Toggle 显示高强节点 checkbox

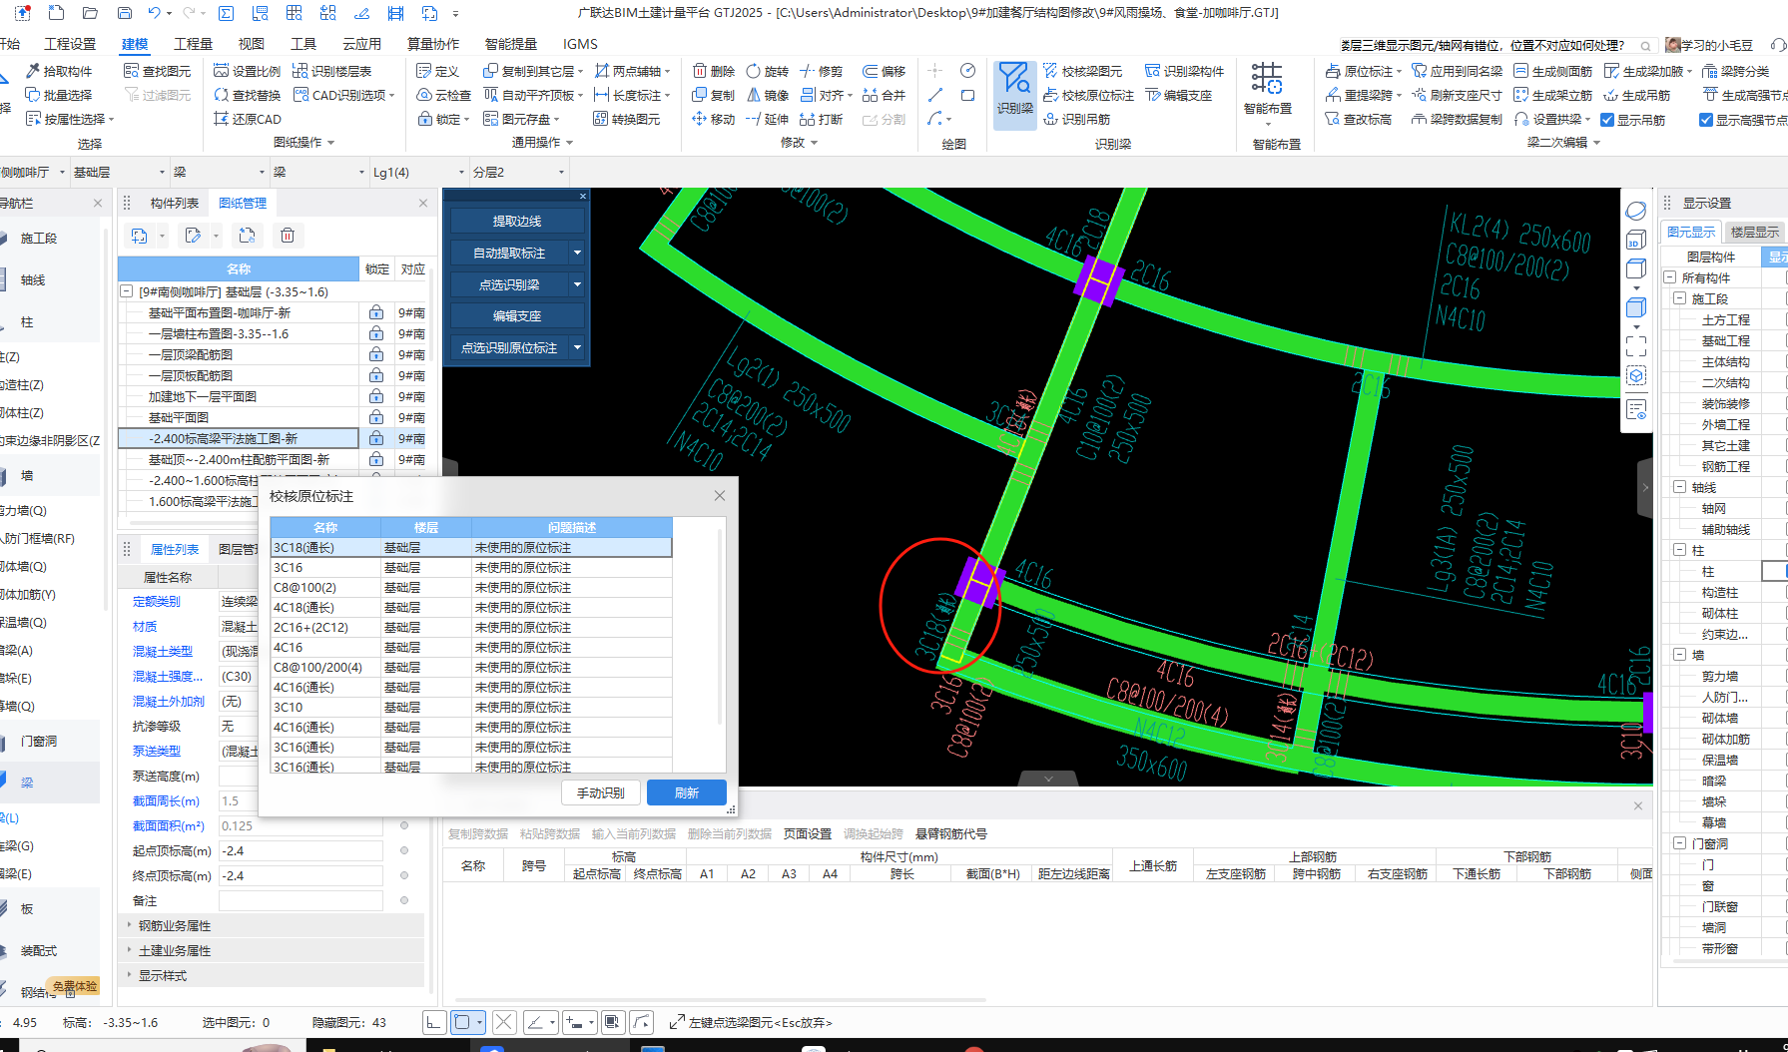tap(1706, 120)
